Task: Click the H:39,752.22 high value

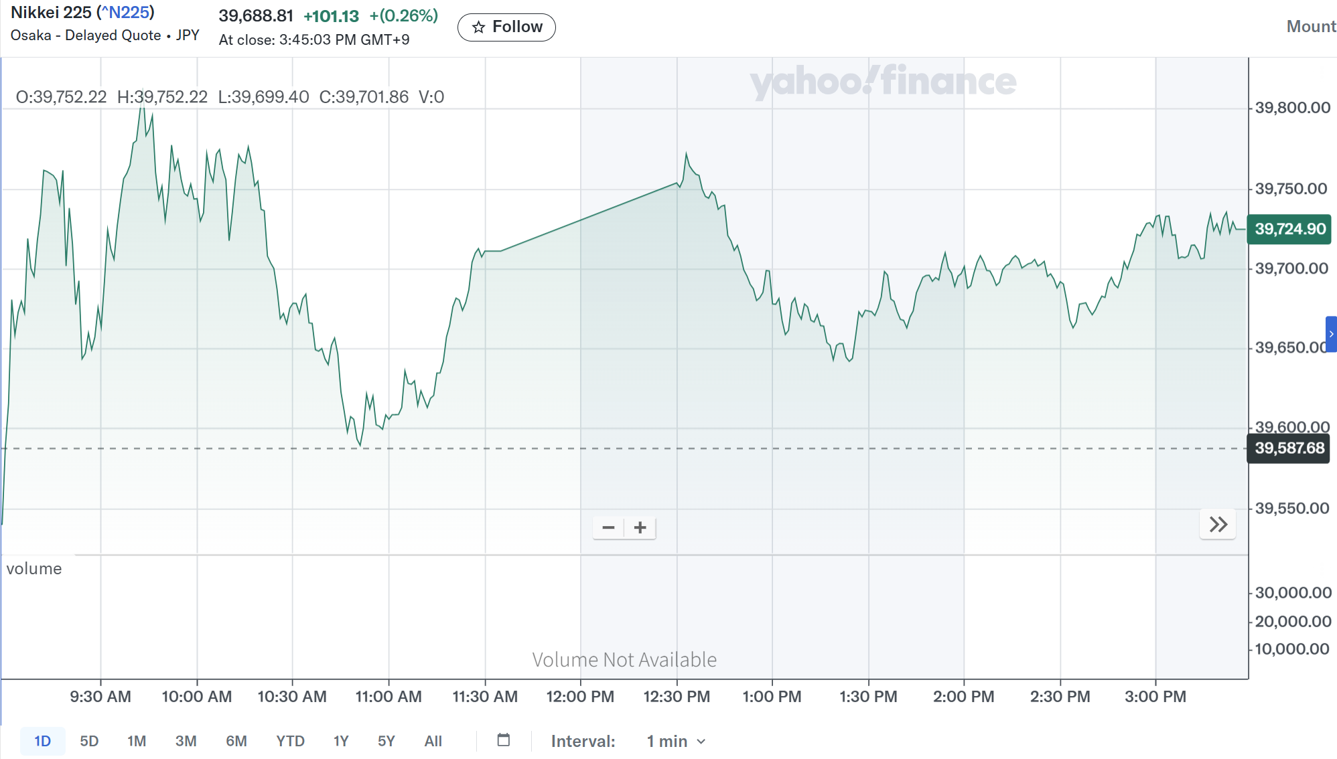Action: click(x=162, y=97)
